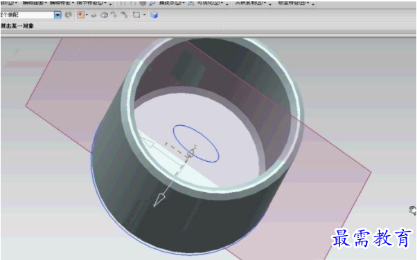
Task: Expand the selection scope drop-down arrow
Action: [x=57, y=15]
